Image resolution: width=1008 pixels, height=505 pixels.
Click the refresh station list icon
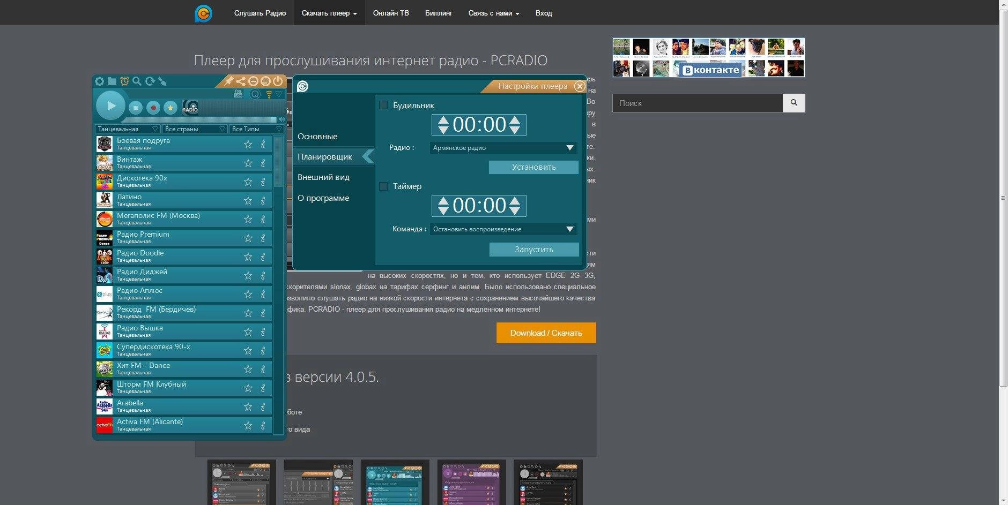tap(150, 81)
